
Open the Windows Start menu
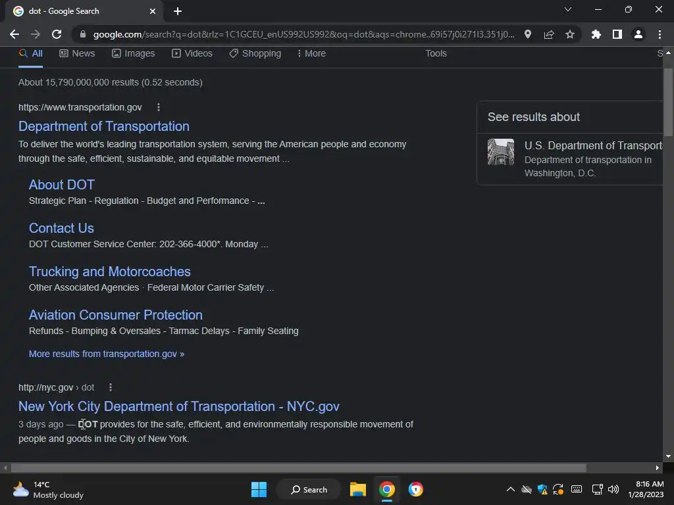[x=259, y=489]
